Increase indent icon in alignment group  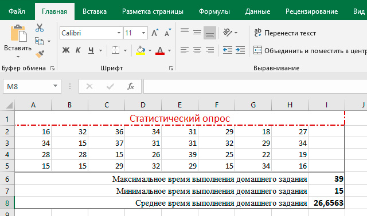pyautogui.click(x=240, y=50)
